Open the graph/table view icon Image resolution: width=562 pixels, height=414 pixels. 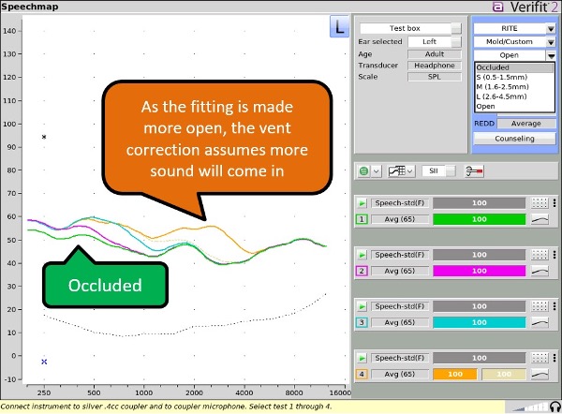coord(397,171)
